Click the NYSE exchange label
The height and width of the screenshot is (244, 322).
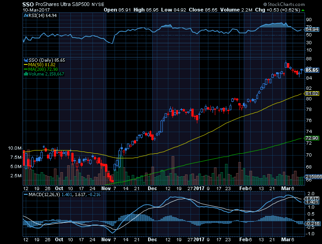(x=98, y=5)
